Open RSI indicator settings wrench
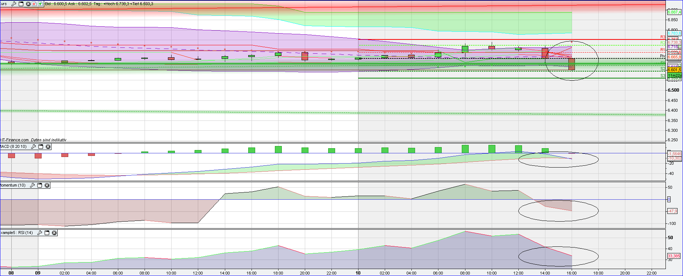Image resolution: width=683 pixels, height=276 pixels. click(x=40, y=233)
